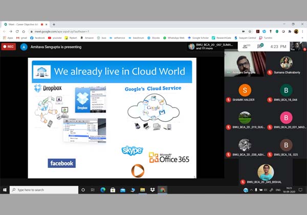Open the taskbar clock and date
307x215 pixels.
pos(289,190)
